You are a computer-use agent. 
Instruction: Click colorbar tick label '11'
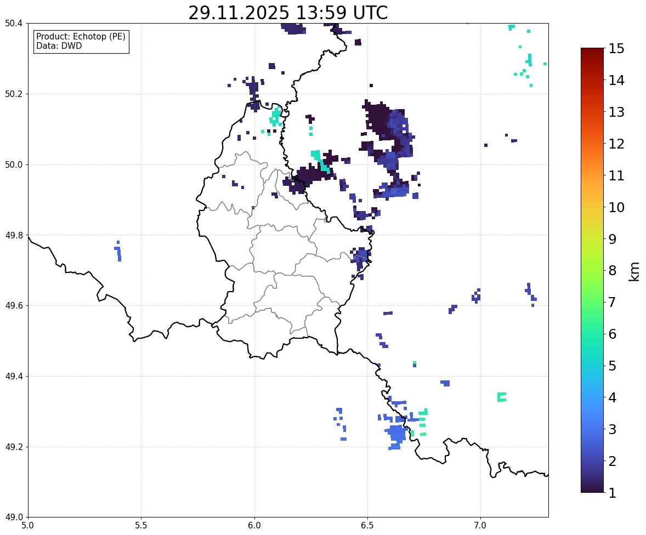[616, 175]
